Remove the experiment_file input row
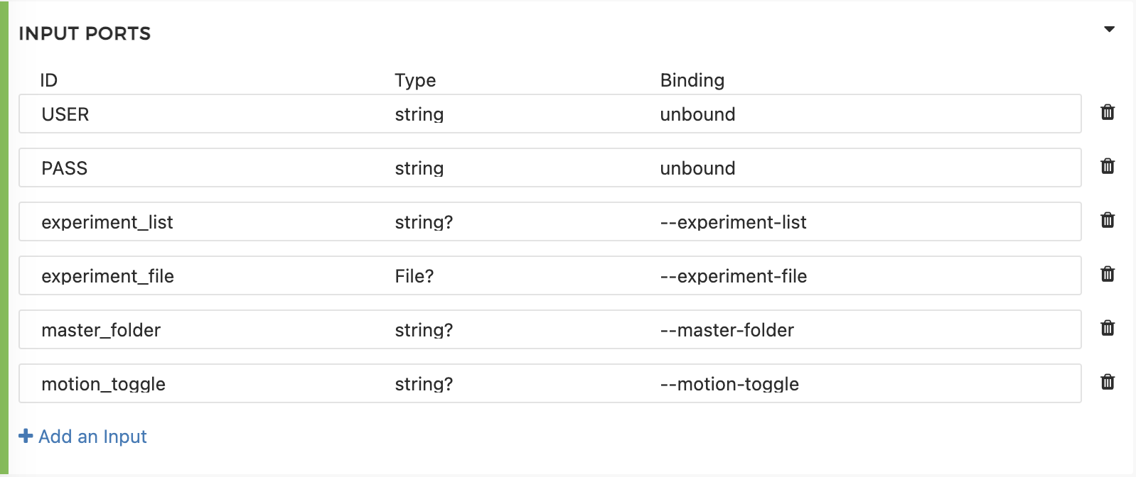The width and height of the screenshot is (1136, 477). tap(1107, 274)
